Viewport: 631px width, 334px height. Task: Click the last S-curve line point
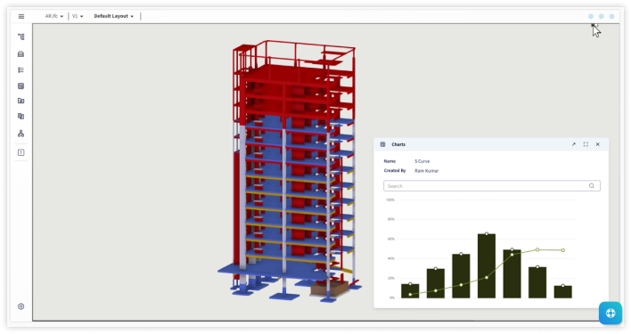(x=563, y=250)
